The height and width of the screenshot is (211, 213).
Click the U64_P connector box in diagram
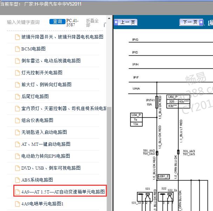[178, 102]
